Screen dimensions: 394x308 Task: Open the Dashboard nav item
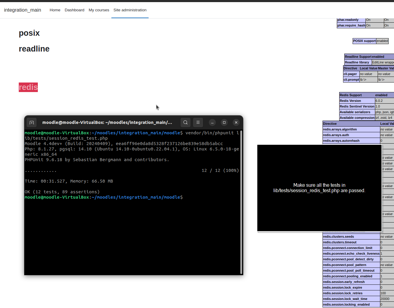[x=74, y=10]
